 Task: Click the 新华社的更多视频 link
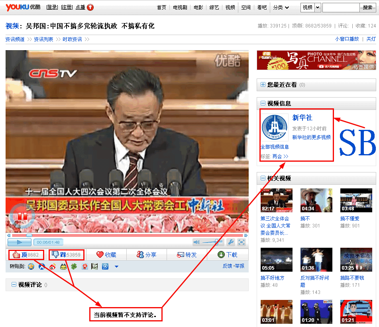(x=311, y=137)
